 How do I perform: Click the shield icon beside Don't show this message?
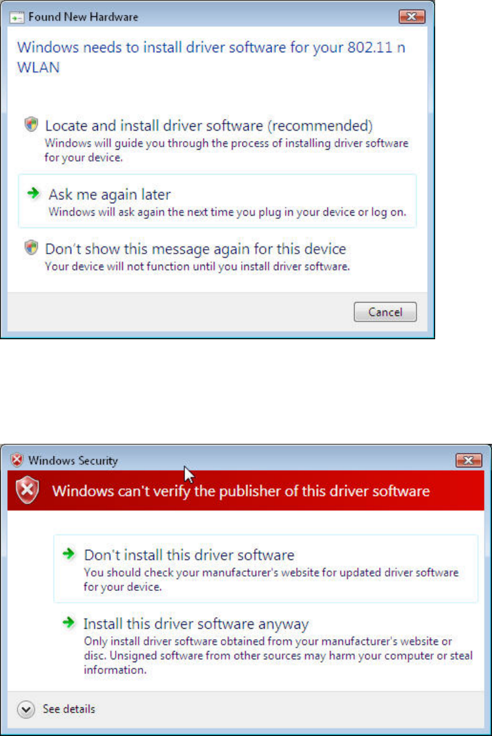(31, 247)
